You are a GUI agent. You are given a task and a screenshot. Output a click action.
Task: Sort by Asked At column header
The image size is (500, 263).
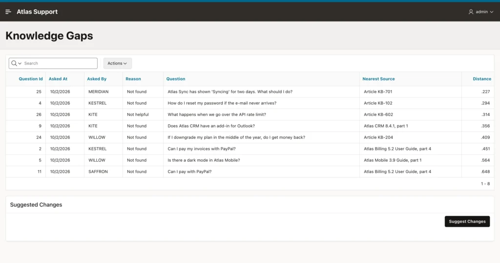pyautogui.click(x=58, y=79)
